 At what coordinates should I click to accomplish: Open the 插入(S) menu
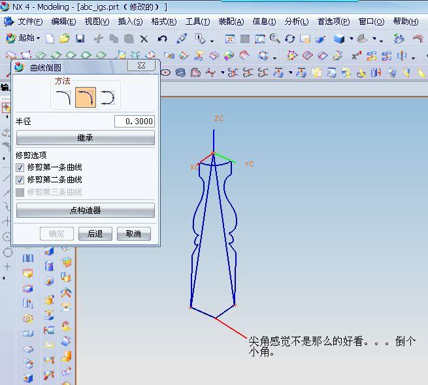(x=130, y=22)
